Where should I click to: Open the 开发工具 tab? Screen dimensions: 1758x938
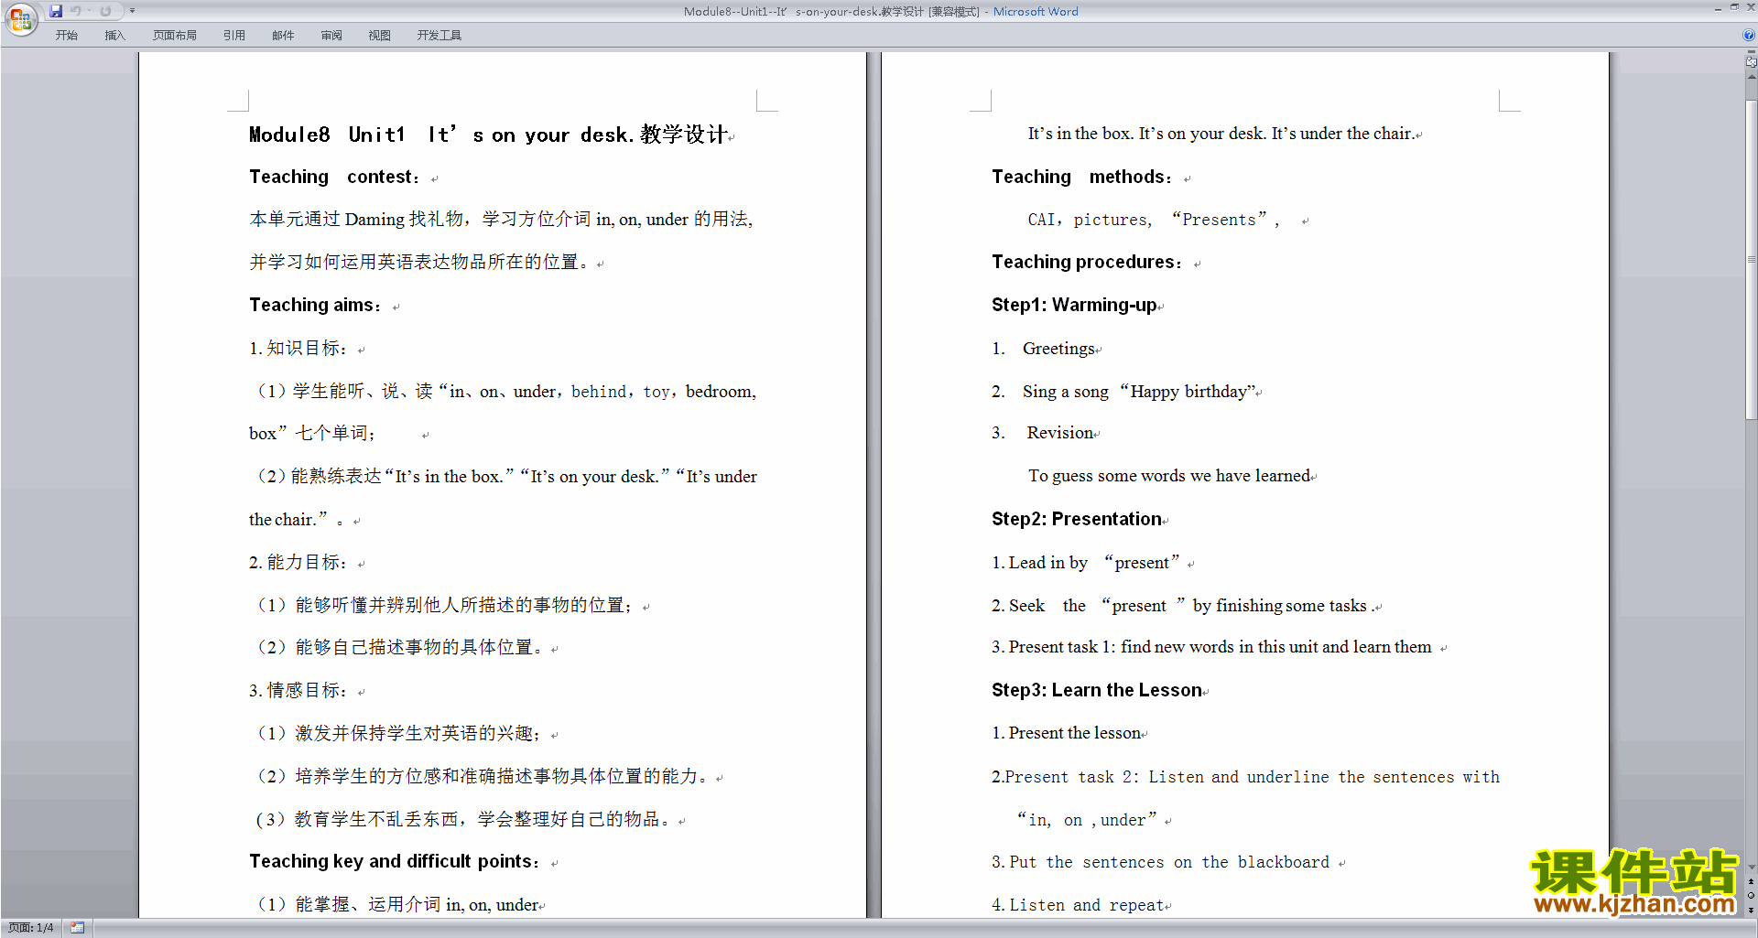[439, 36]
